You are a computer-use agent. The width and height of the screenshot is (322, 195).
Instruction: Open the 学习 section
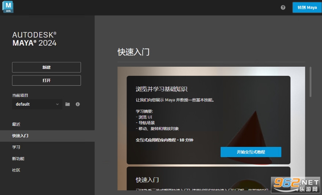click(16, 147)
